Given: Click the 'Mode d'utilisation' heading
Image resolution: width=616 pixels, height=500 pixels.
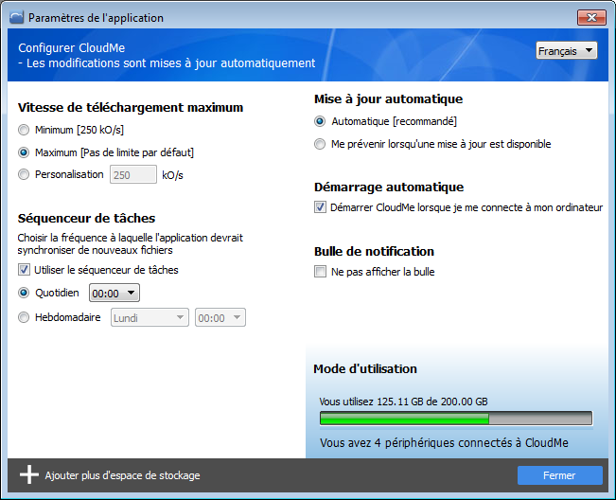Looking at the screenshot, I should (x=365, y=368).
